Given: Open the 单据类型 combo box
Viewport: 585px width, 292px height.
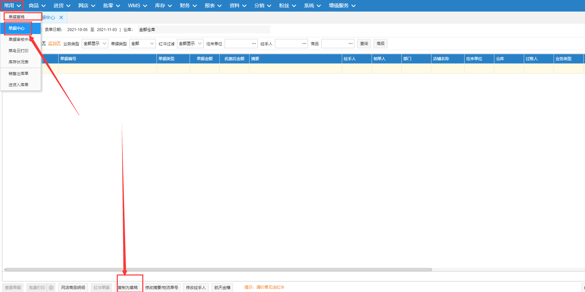Looking at the screenshot, I should pos(143,44).
